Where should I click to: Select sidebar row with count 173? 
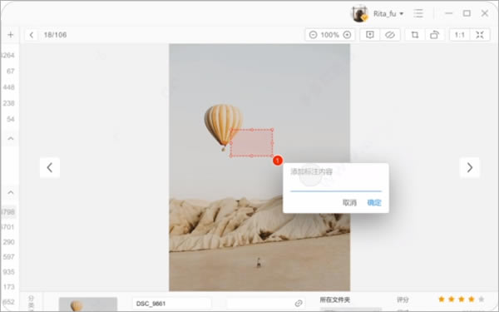point(9,287)
